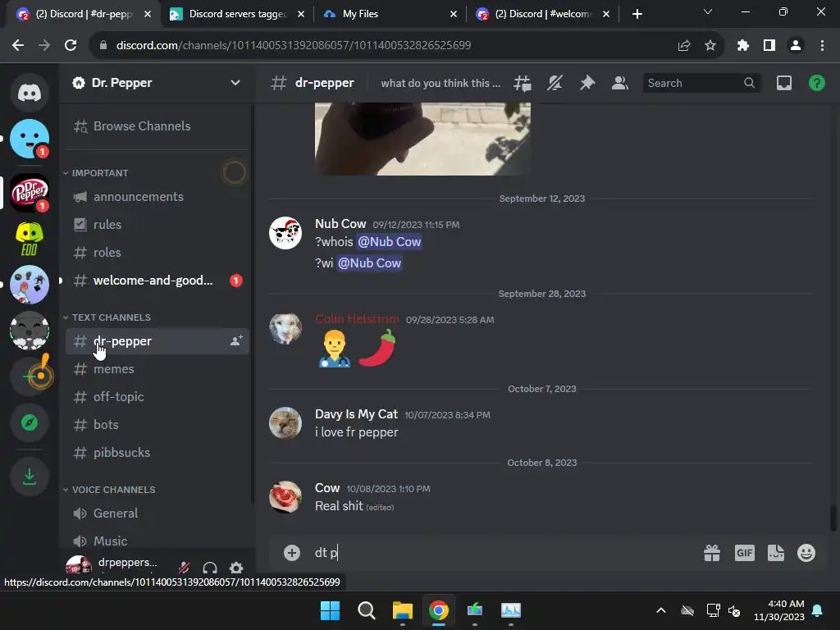Open the Windows Start menu
The image size is (840, 630).
coord(330,610)
